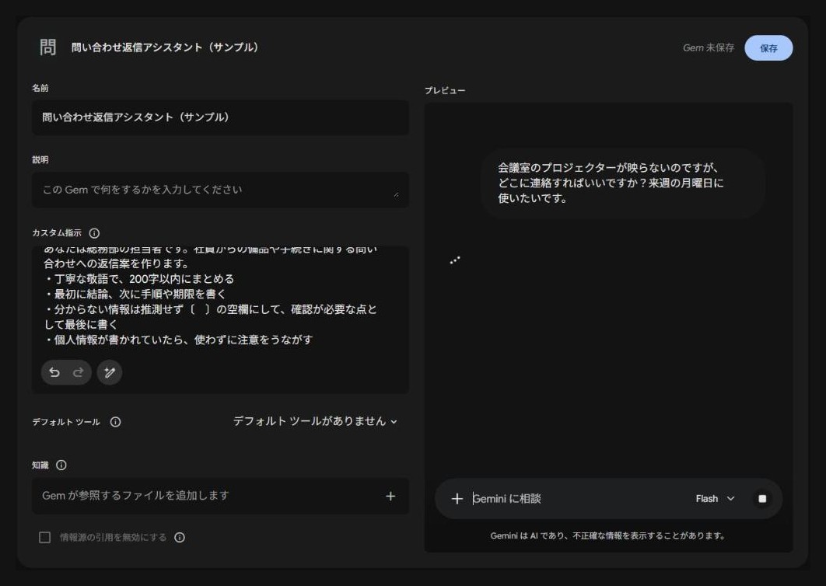The width and height of the screenshot is (826, 586).
Task: Stop the response with the square button
Action: click(x=762, y=499)
